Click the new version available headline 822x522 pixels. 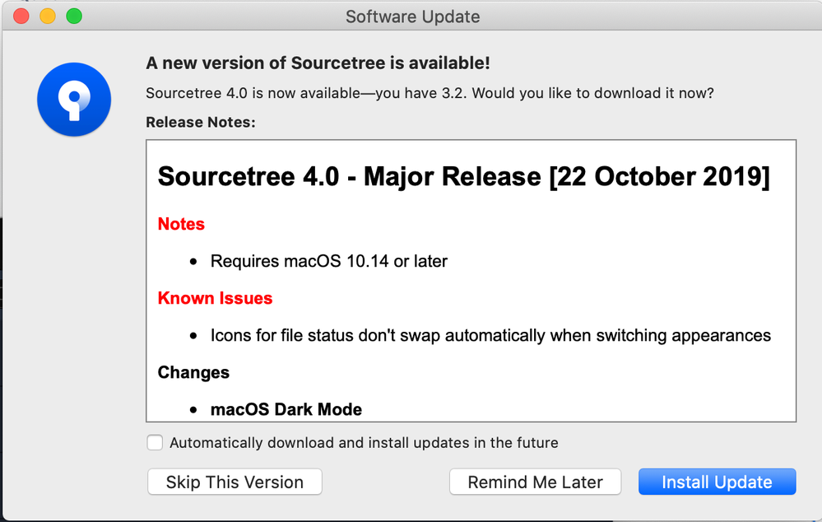tap(318, 63)
